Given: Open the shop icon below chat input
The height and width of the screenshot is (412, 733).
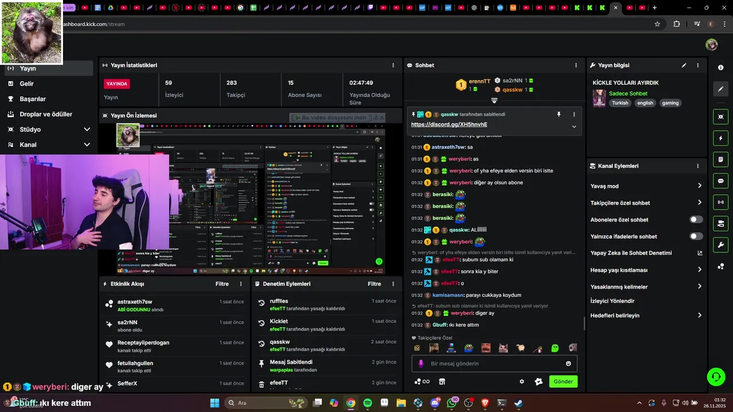Looking at the screenshot, I should (x=442, y=382).
